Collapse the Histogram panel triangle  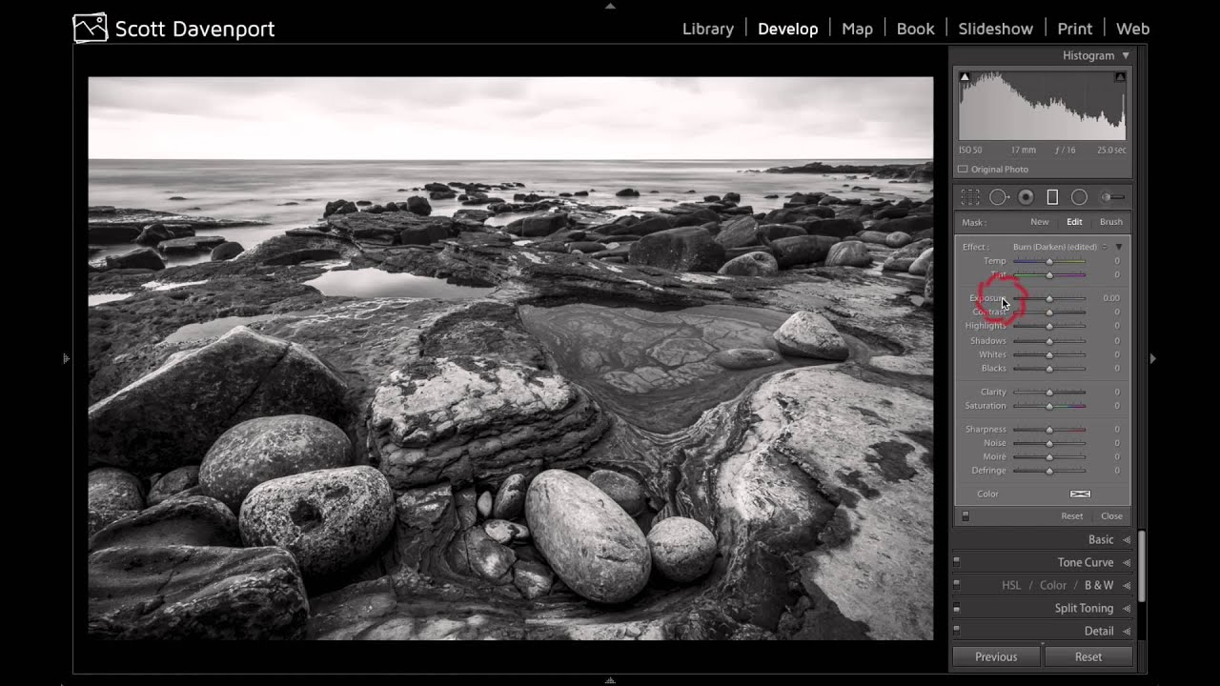[1126, 56]
